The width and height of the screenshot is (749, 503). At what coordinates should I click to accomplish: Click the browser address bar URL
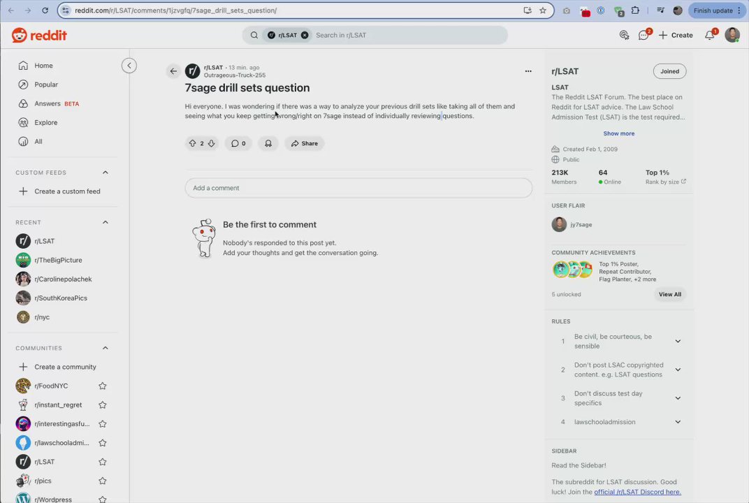coord(176,10)
